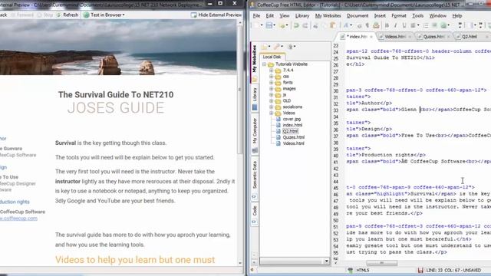Select the Local Disk tab
This screenshot has height=276, width=491.
(272, 57)
